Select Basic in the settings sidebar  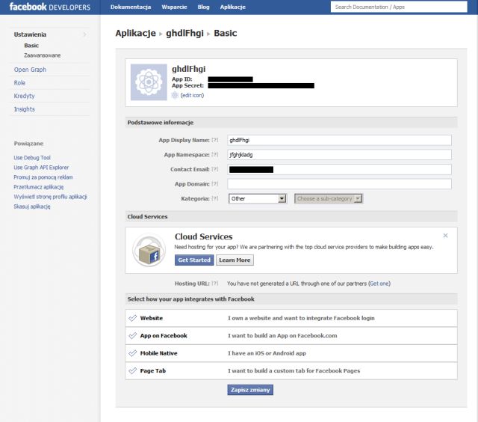pos(31,46)
